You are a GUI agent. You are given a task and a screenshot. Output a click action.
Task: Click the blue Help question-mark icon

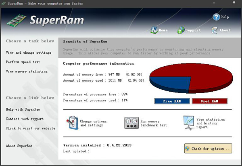(x=216, y=17)
